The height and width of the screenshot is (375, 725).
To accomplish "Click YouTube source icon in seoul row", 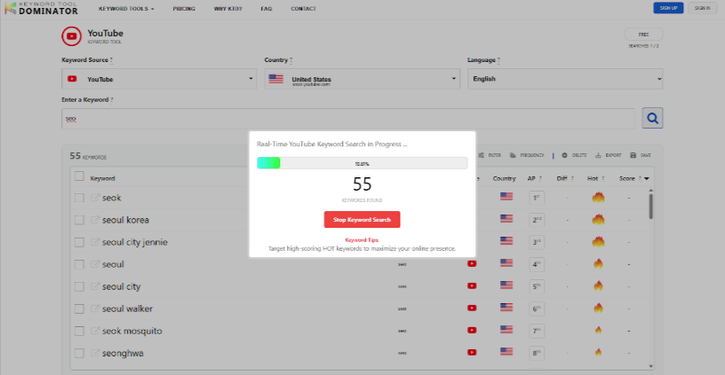I will click(x=472, y=264).
